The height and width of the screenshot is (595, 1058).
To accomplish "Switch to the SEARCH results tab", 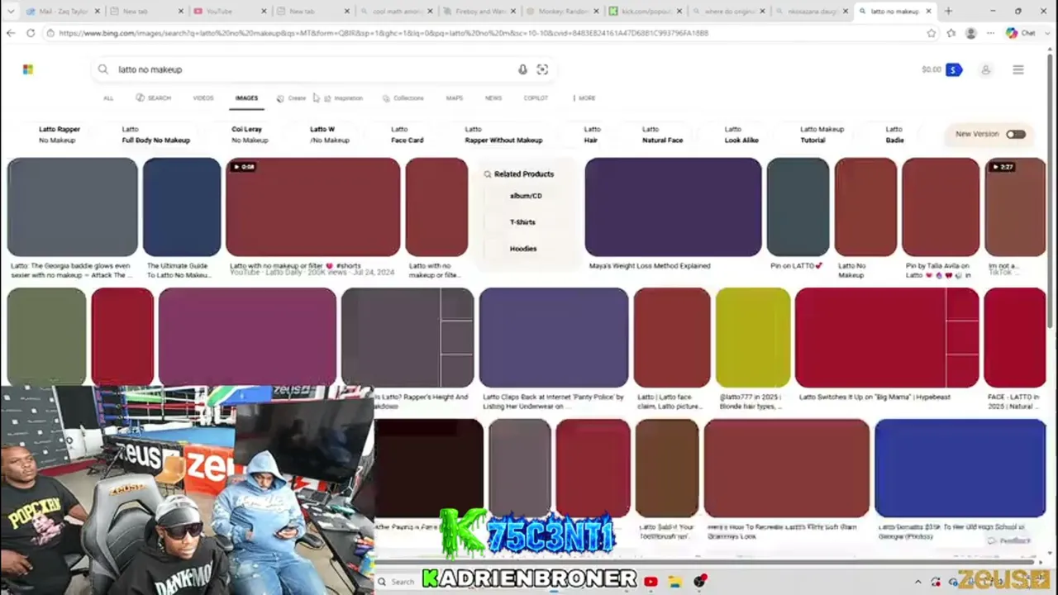I will pos(154,98).
